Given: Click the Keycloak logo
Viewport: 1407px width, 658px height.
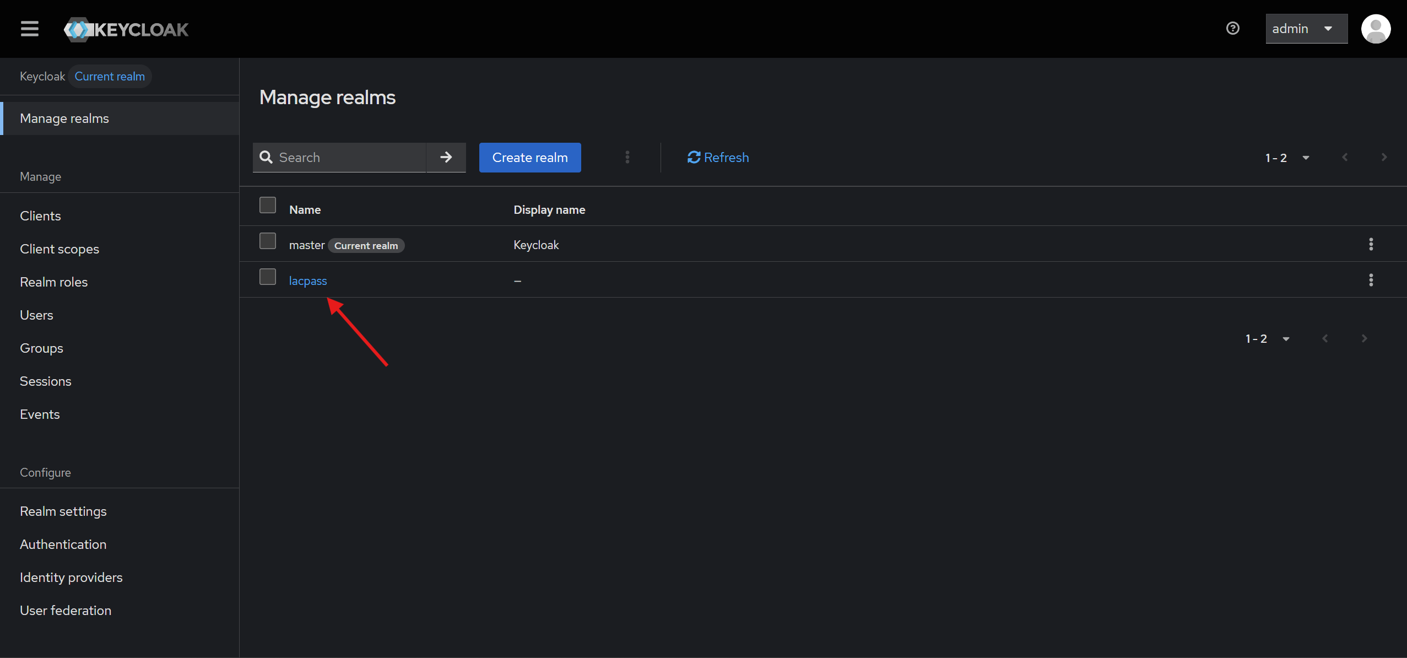Looking at the screenshot, I should [126, 29].
